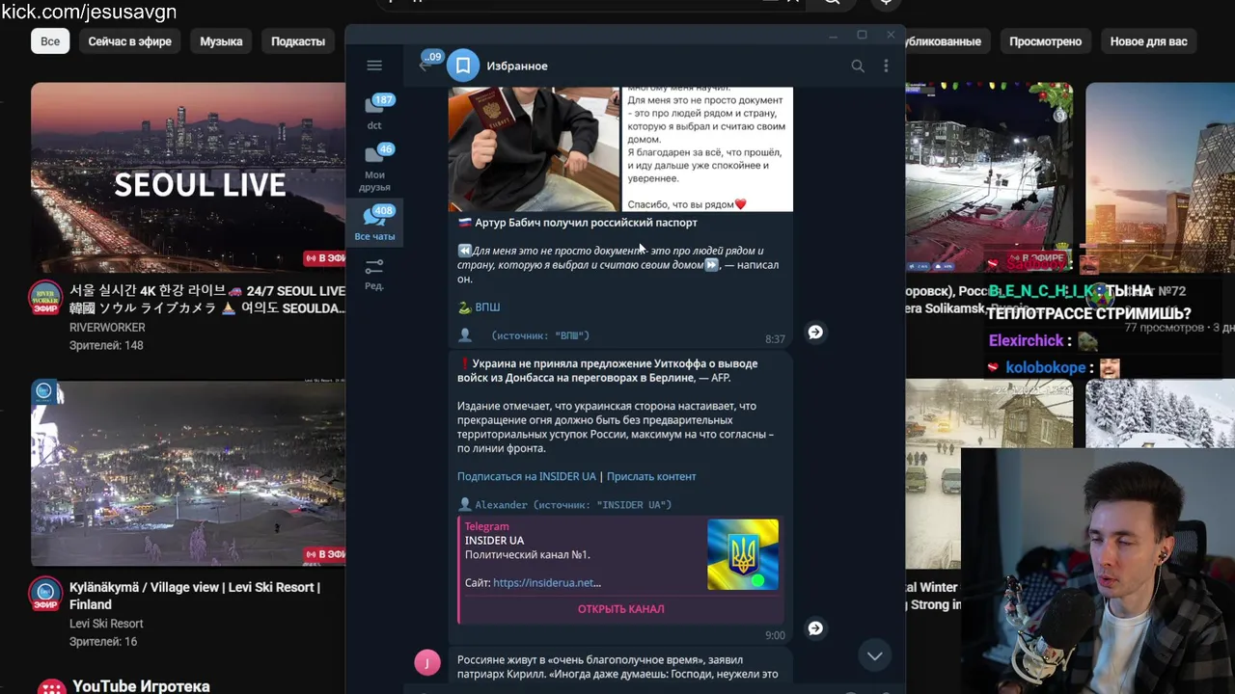Click the Артур Бабич получил российский паспорт headline
1235x694 pixels.
point(586,222)
